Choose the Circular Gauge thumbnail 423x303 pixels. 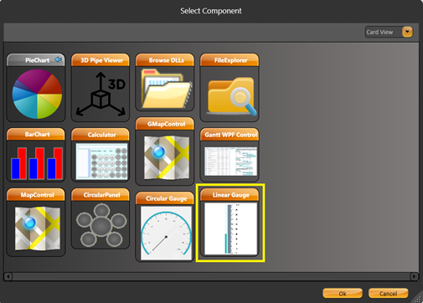pyautogui.click(x=167, y=233)
